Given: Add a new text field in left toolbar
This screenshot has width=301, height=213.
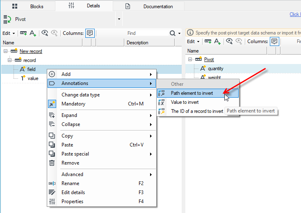Looking at the screenshot, I should point(33,33).
